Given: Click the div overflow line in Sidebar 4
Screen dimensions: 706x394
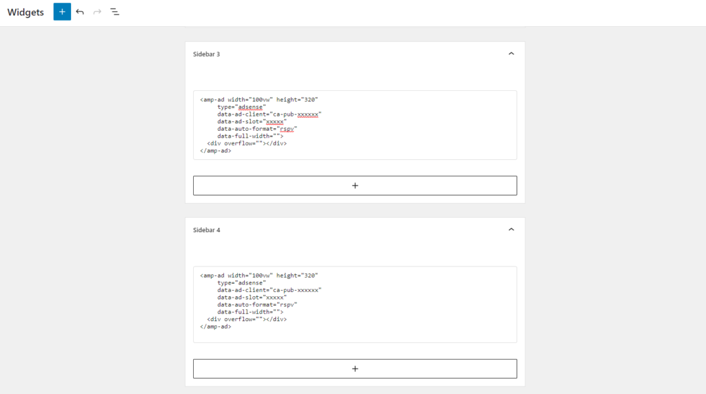Looking at the screenshot, I should pyautogui.click(x=247, y=320).
